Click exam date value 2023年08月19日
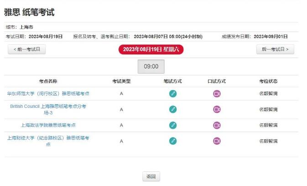Image resolution: width=307 pixels, height=186 pixels. click(46, 37)
